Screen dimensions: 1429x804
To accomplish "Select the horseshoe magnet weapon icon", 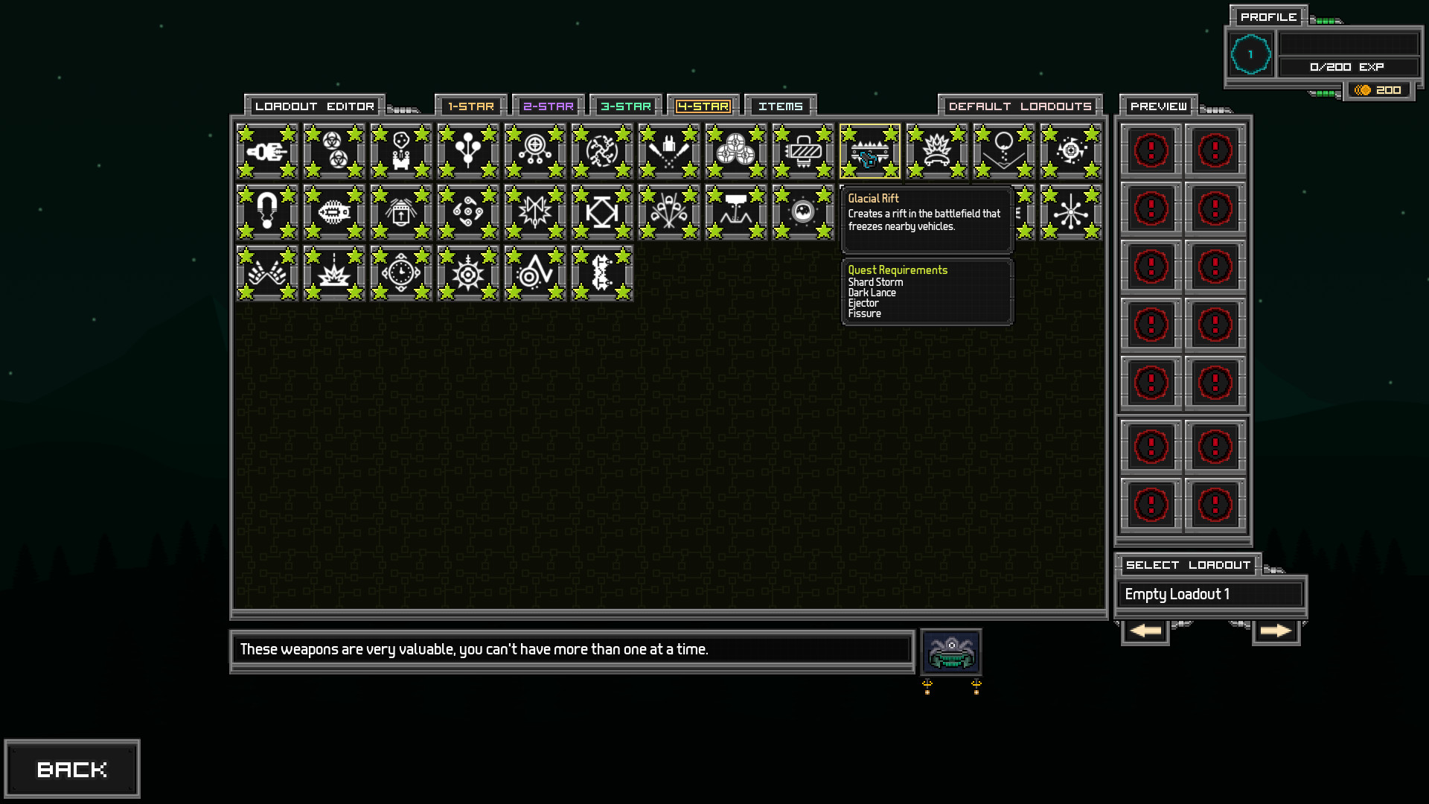I will point(267,213).
